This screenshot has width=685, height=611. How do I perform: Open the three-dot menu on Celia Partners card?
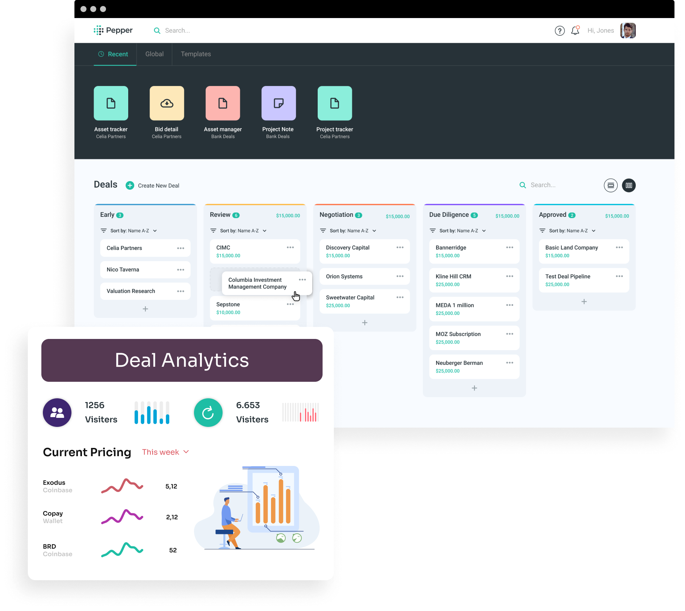click(180, 248)
